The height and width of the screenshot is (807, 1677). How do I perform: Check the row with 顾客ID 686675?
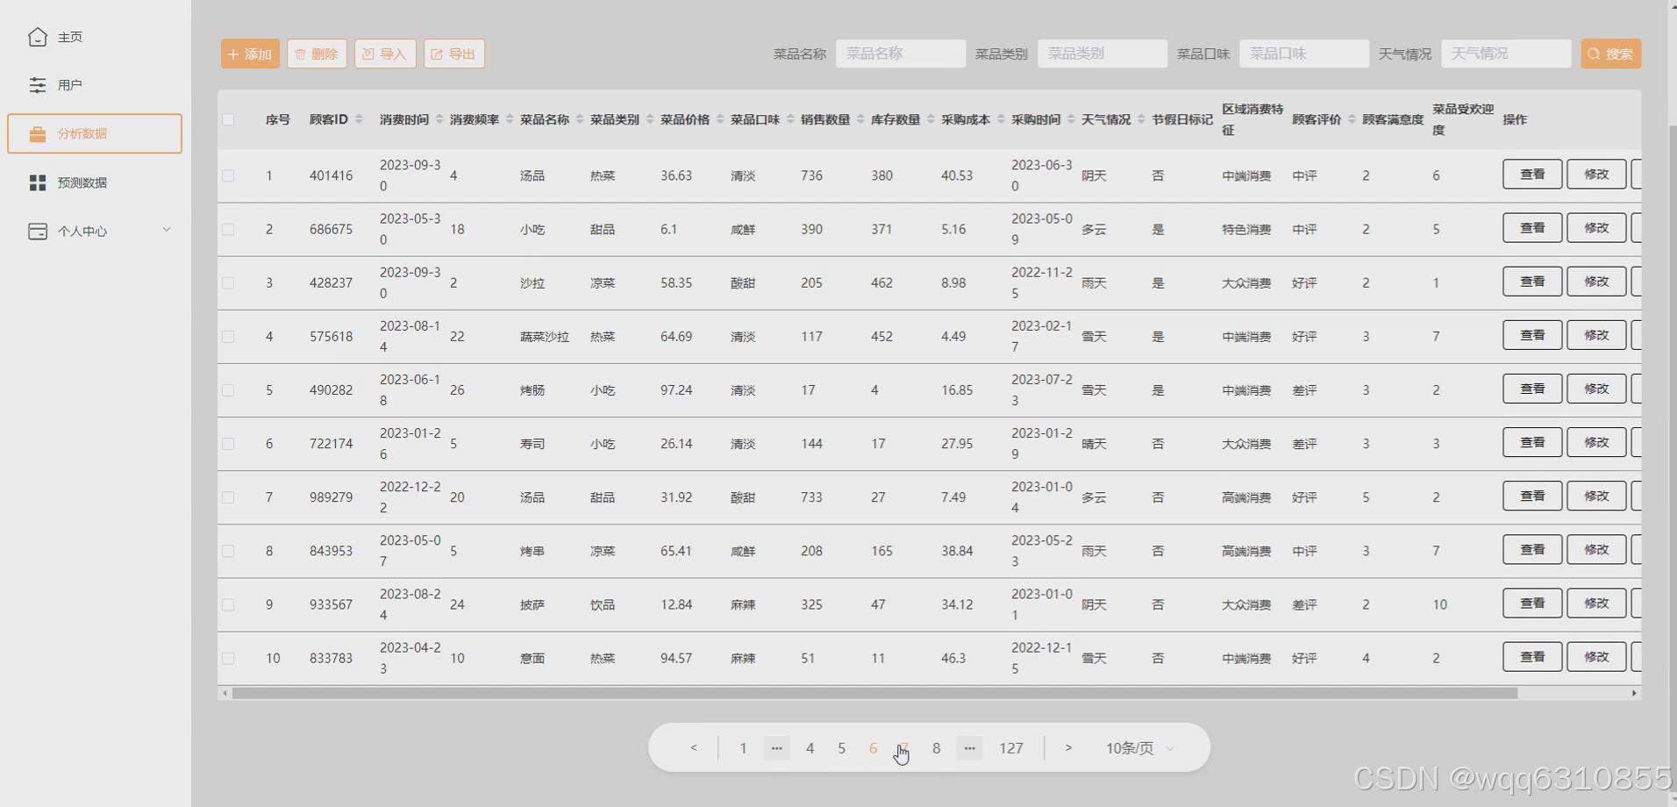pyautogui.click(x=228, y=229)
